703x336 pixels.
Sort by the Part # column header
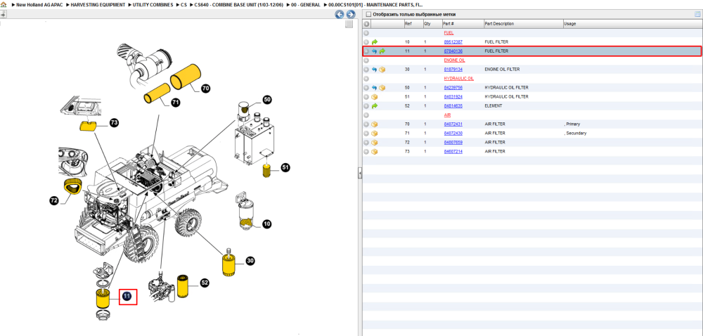(463, 24)
